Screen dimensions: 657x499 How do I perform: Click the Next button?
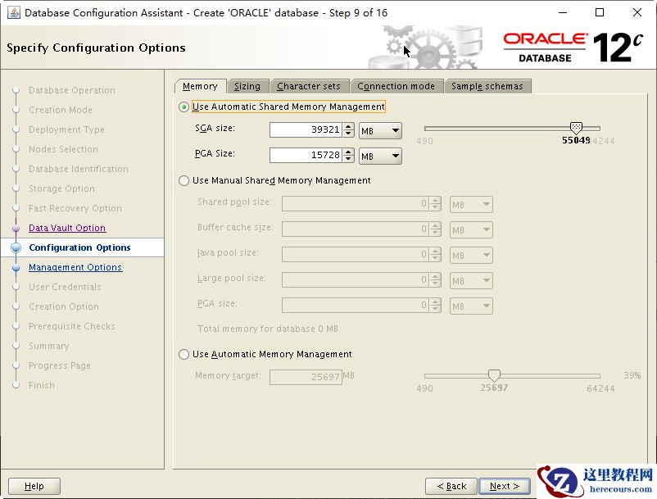(x=505, y=486)
